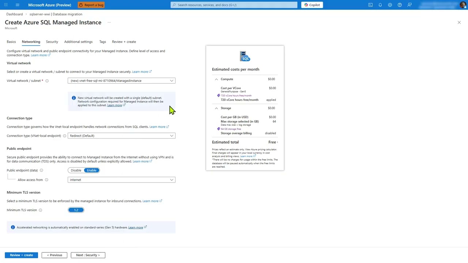Focus the Search resources, services, and docs box
This screenshot has height=263, width=468.
pos(234,5)
